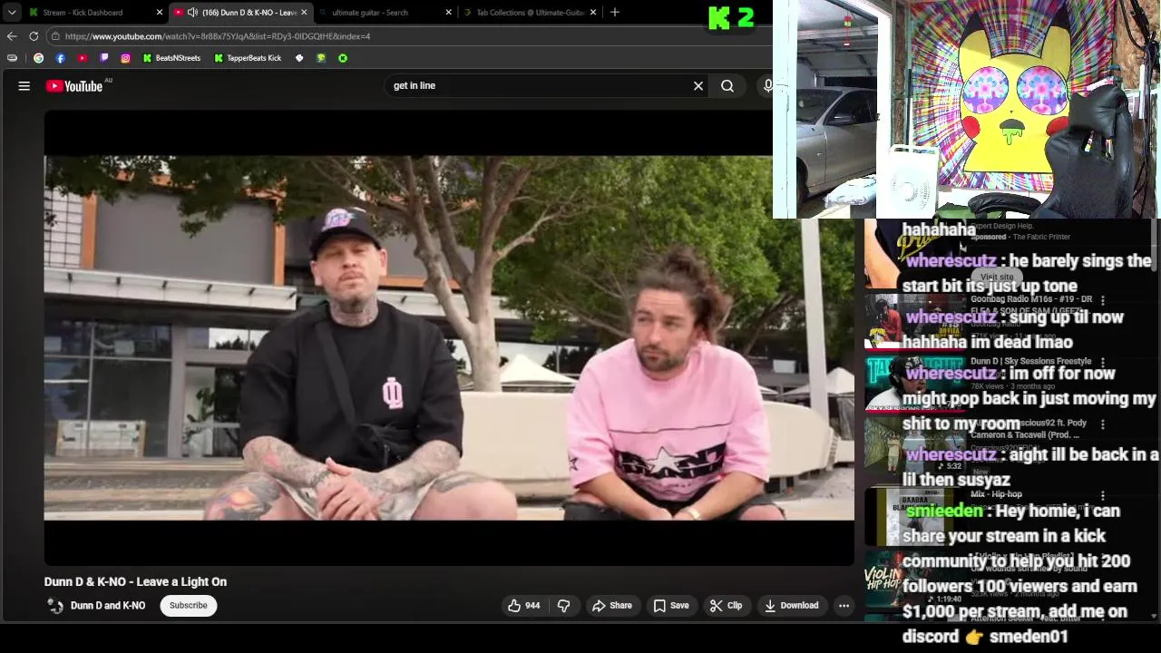Dislike the Dunn D & K-NO video
Viewport: 1161px width, 653px height.
563,606
